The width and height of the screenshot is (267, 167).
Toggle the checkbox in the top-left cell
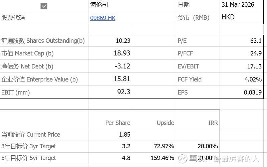[44, 6]
